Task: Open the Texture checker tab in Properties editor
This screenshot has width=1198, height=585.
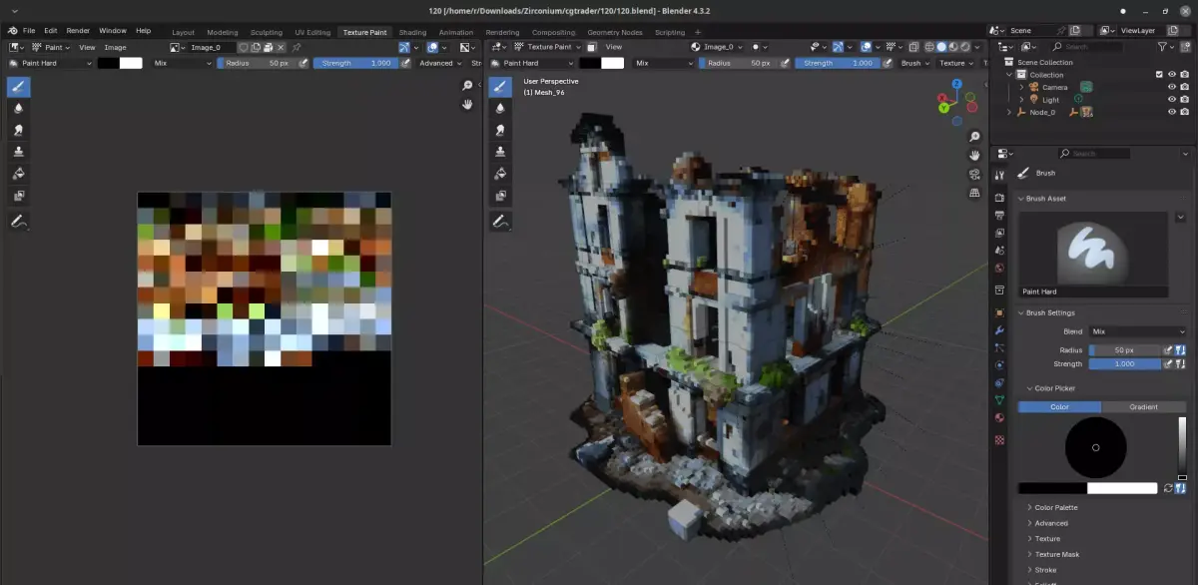Action: tap(999, 440)
